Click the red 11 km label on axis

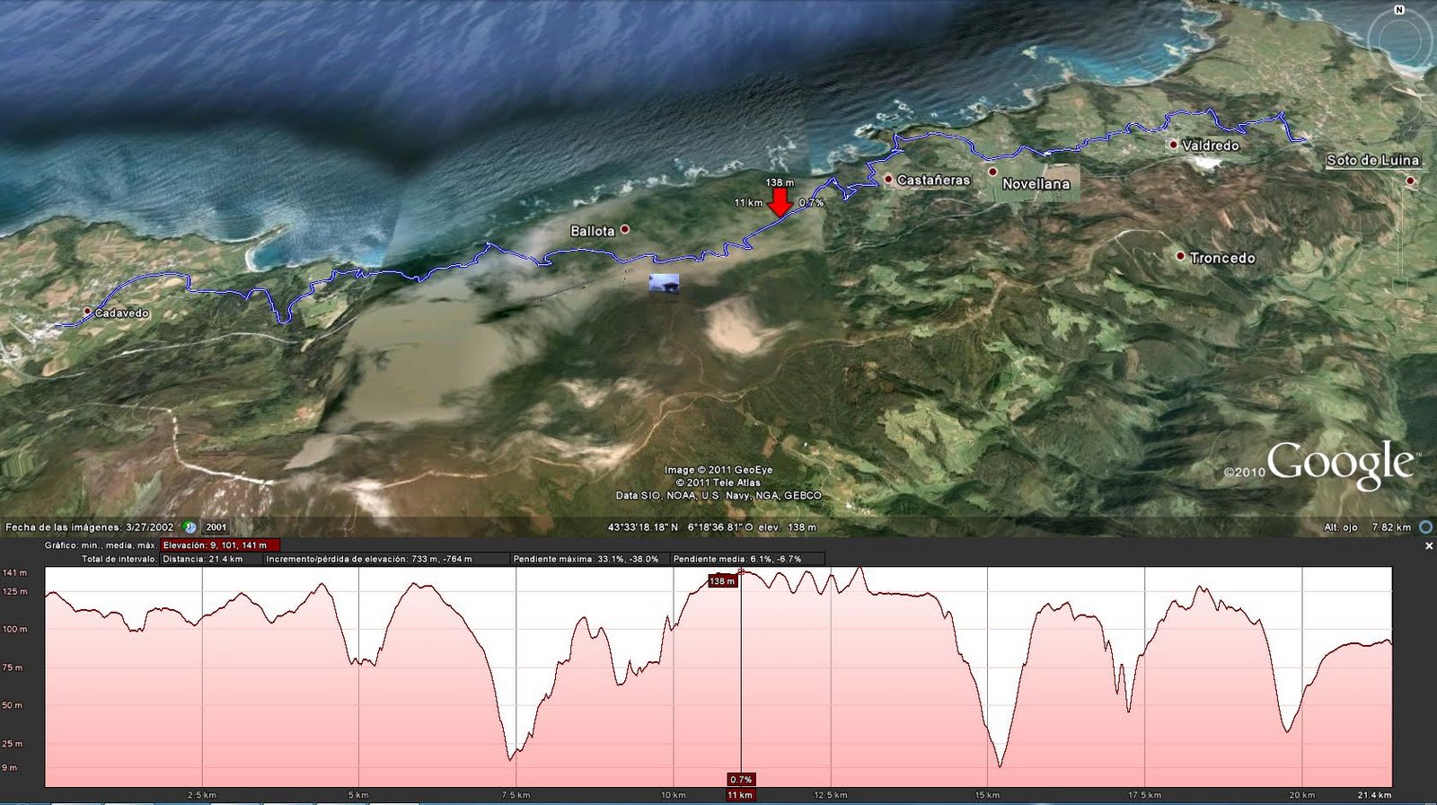(740, 795)
